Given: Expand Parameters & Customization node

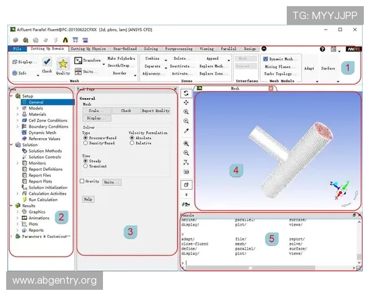Looking at the screenshot, I should 11,236.
